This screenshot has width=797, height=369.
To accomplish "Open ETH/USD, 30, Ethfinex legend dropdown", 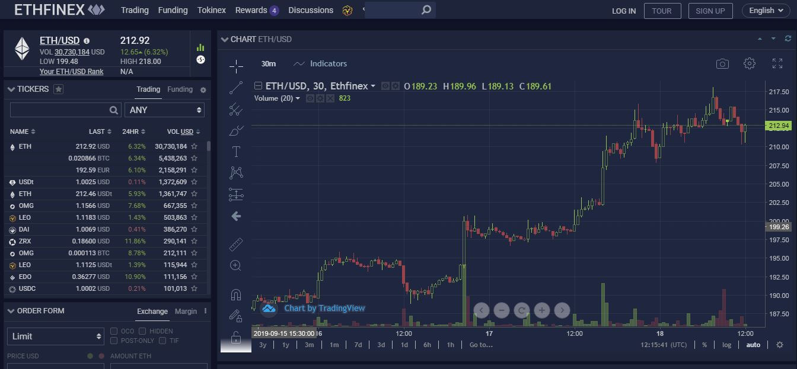I will coord(373,86).
